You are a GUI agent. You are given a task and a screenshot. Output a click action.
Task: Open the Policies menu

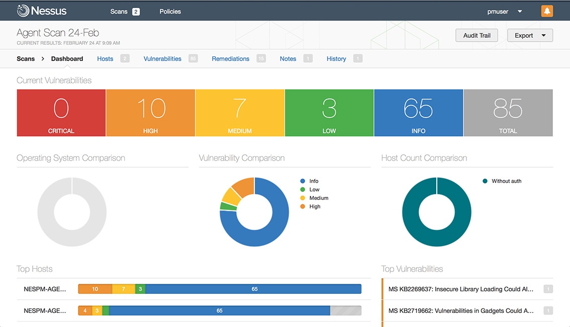point(170,11)
